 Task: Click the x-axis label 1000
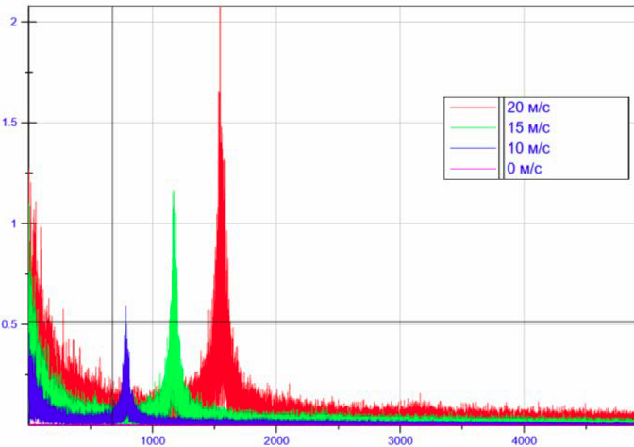point(153,440)
